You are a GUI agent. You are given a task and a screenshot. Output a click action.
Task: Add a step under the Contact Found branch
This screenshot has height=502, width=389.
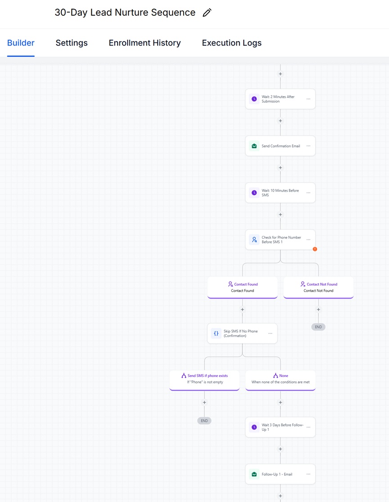point(242,309)
